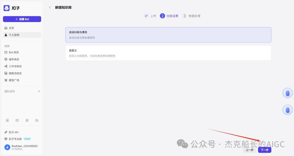Click the Coze (扣子) logo

(x=7, y=8)
